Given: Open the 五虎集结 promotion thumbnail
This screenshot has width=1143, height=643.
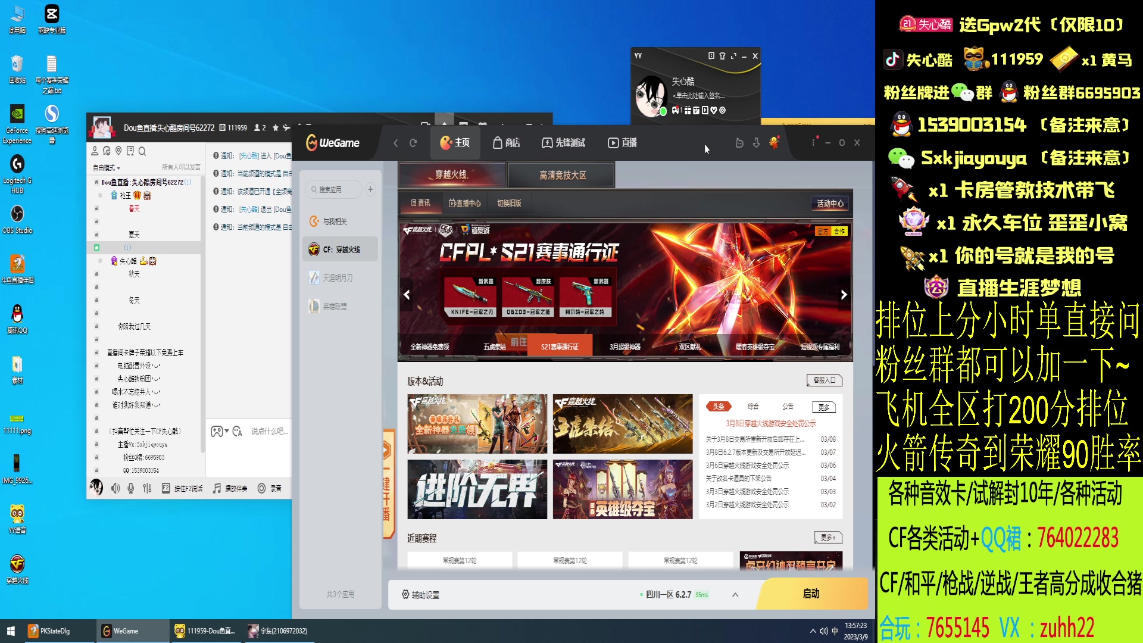Looking at the screenshot, I should [x=623, y=424].
